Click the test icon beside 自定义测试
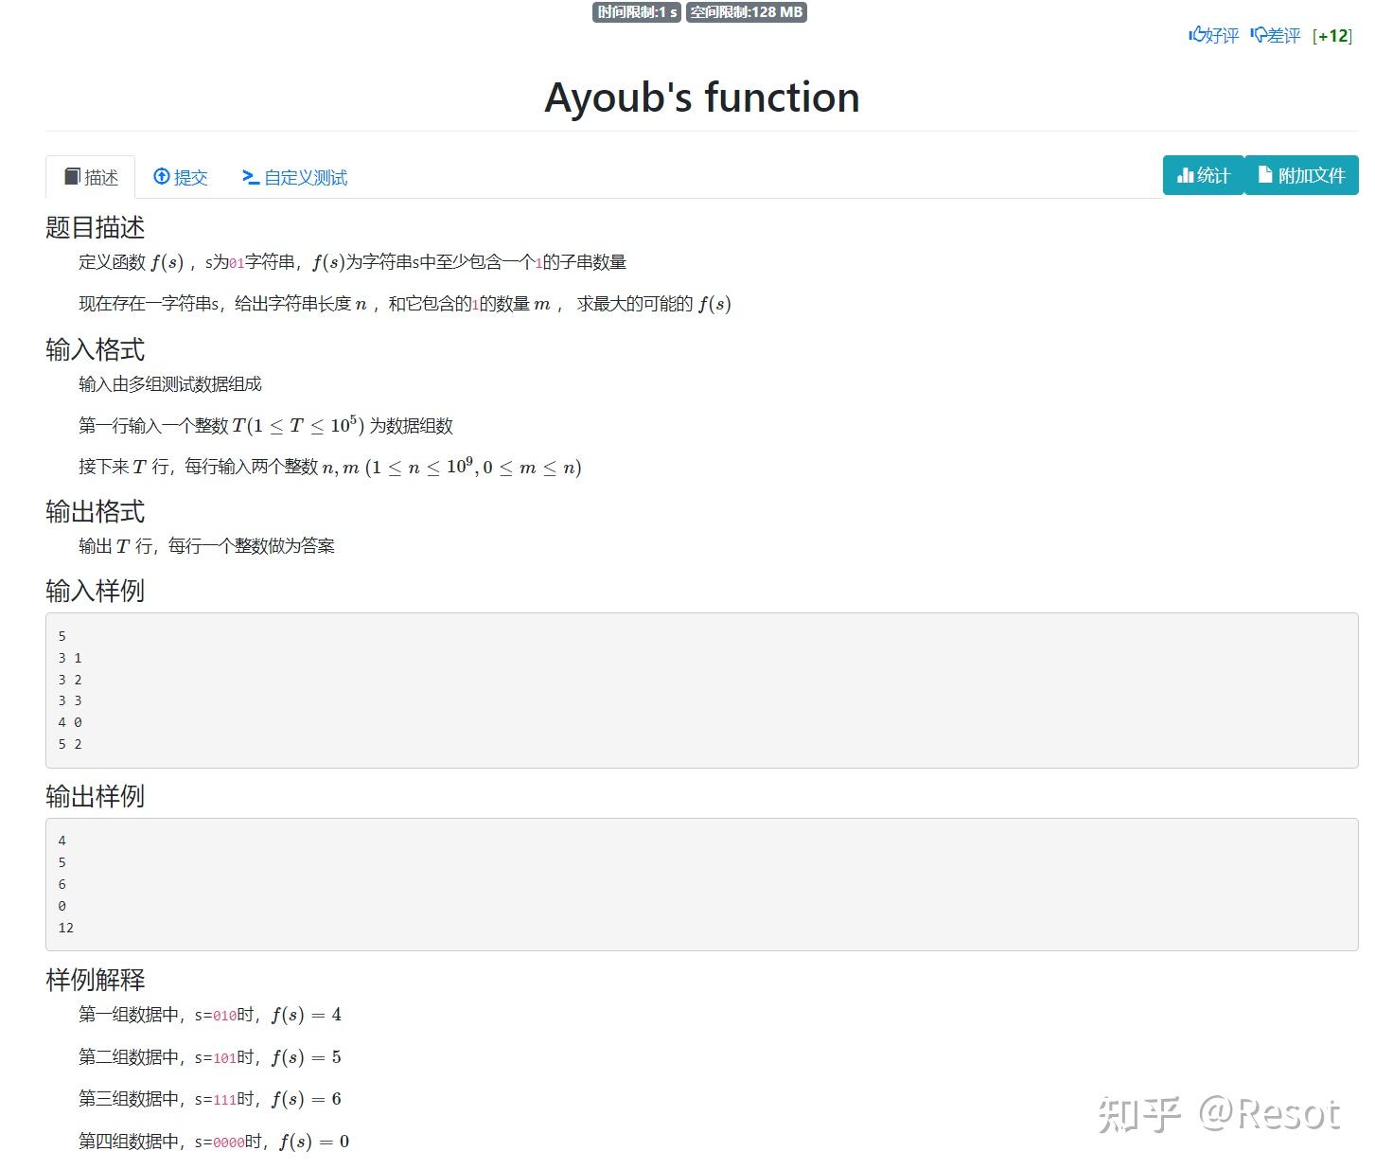The image size is (1375, 1169). coord(249,177)
